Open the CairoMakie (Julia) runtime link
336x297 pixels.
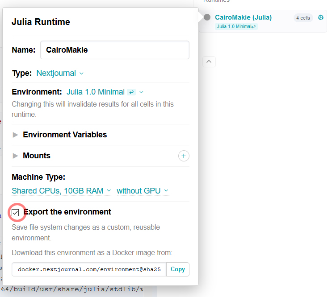pyautogui.click(x=243, y=17)
